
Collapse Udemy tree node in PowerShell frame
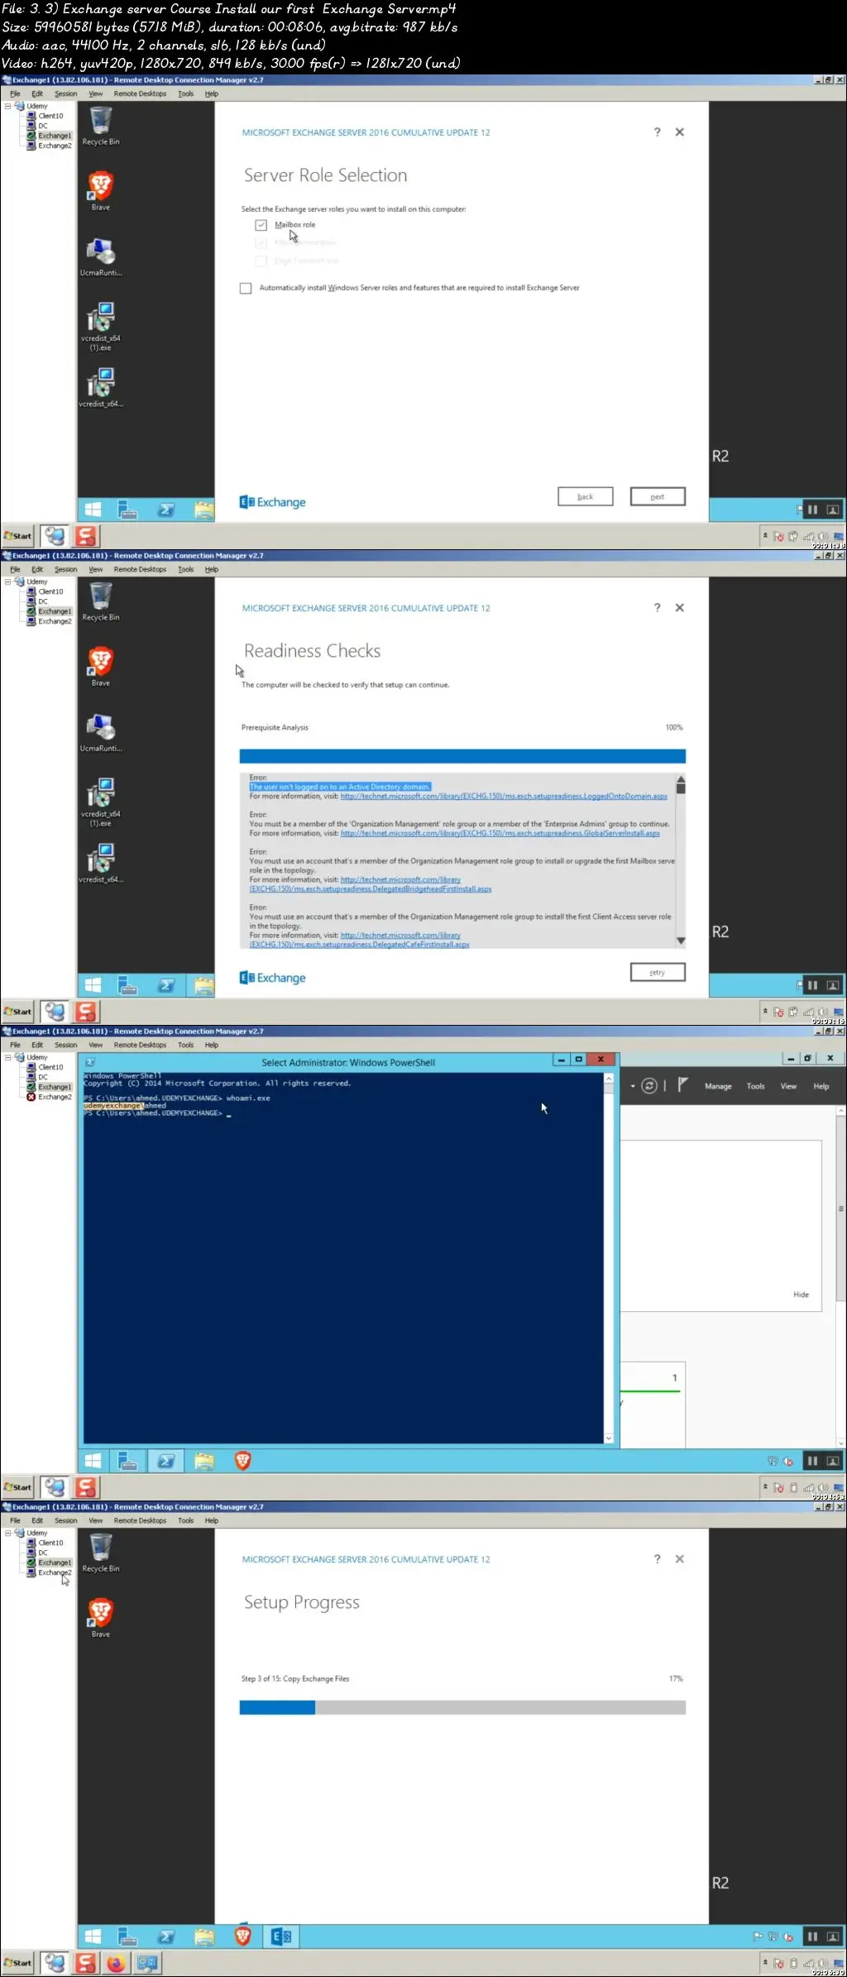click(x=8, y=1057)
